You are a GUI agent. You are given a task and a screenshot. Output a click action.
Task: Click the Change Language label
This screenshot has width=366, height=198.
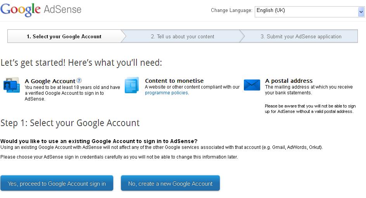point(231,10)
